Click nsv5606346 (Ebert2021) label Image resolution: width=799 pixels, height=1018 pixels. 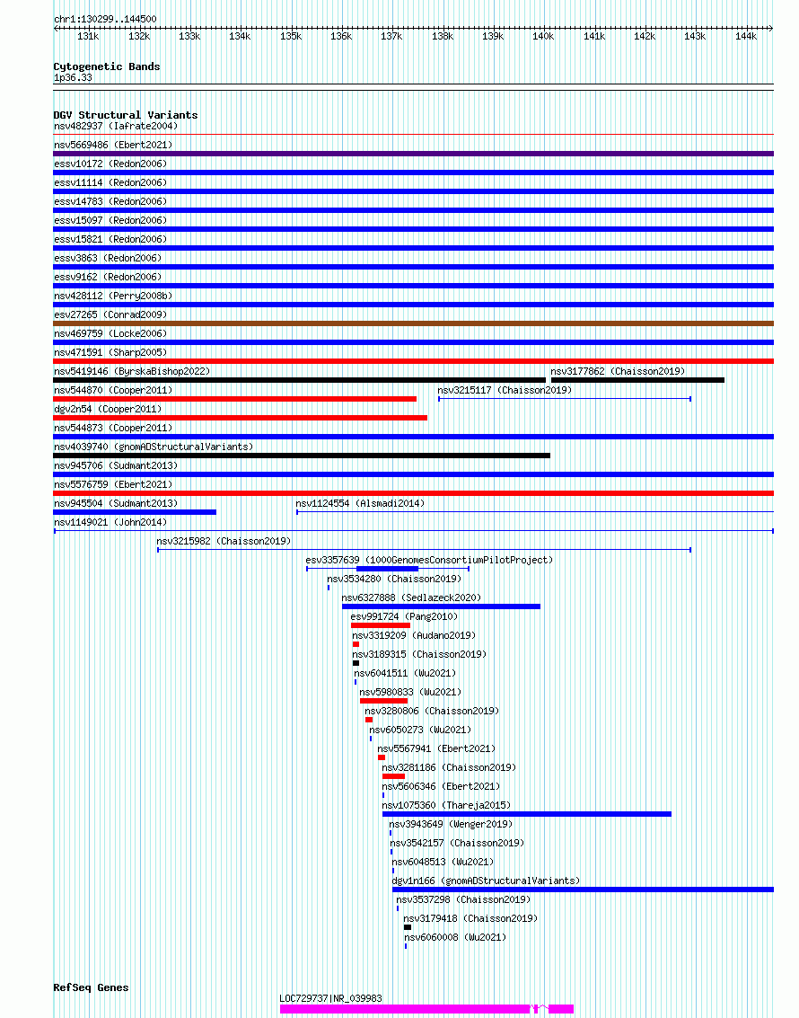[x=441, y=786]
